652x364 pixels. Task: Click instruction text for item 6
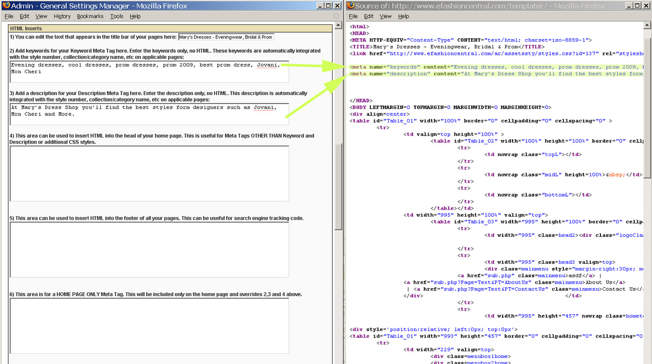(x=156, y=294)
